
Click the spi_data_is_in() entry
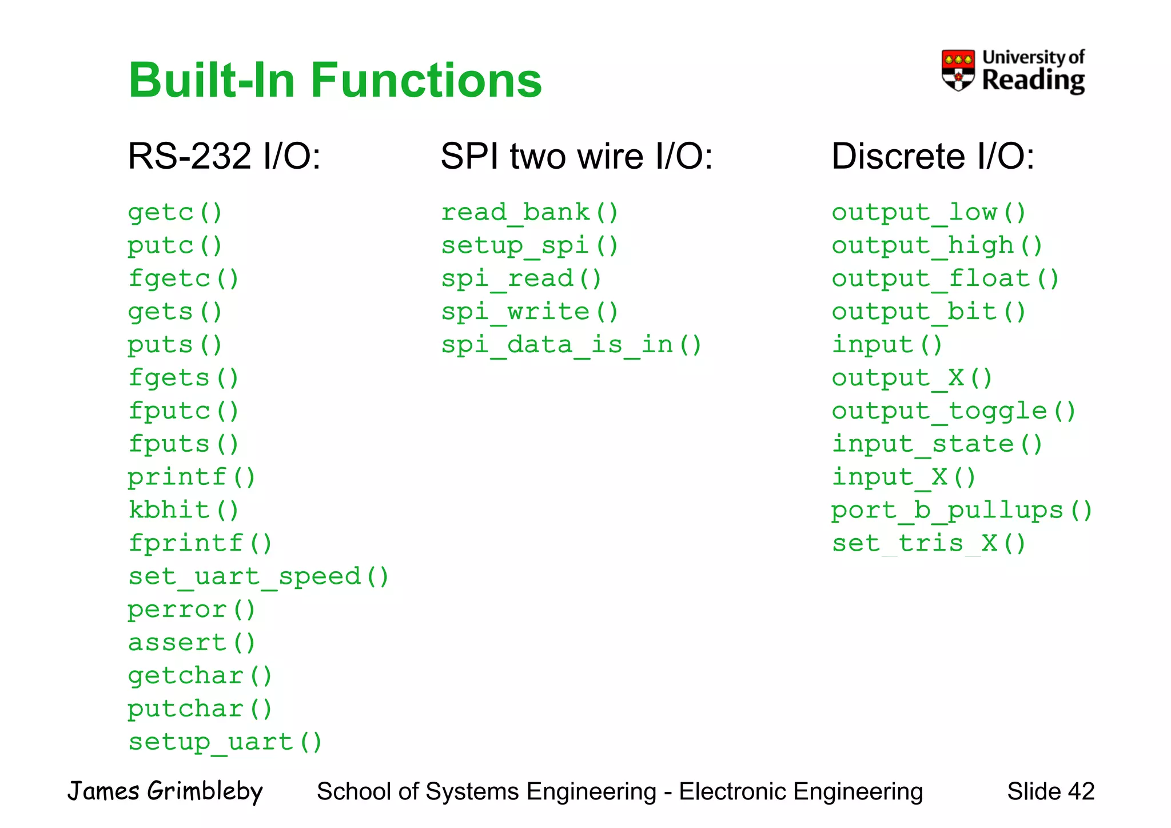click(x=571, y=345)
